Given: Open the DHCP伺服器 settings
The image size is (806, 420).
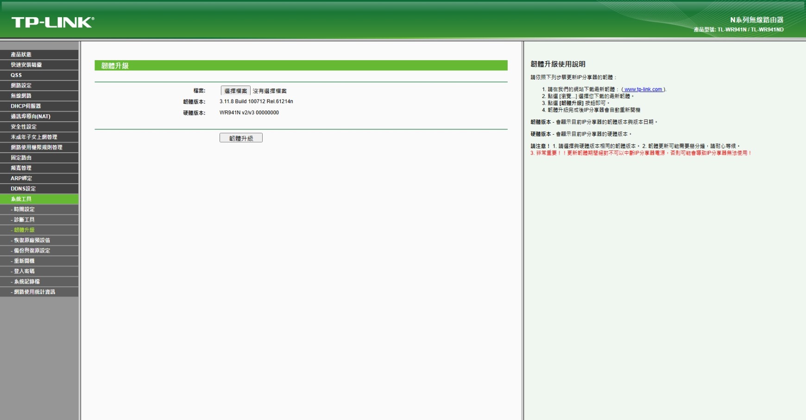Looking at the screenshot, I should pyautogui.click(x=25, y=106).
